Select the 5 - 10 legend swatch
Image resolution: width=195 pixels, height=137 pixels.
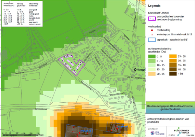(152, 61)
